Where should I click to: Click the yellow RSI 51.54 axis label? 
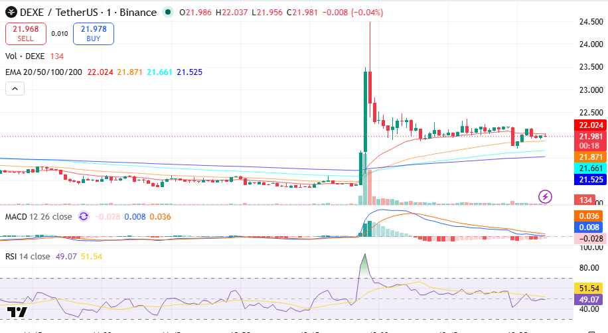pos(589,289)
